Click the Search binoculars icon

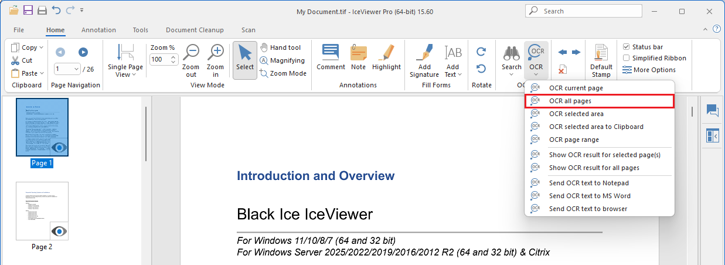click(x=512, y=53)
